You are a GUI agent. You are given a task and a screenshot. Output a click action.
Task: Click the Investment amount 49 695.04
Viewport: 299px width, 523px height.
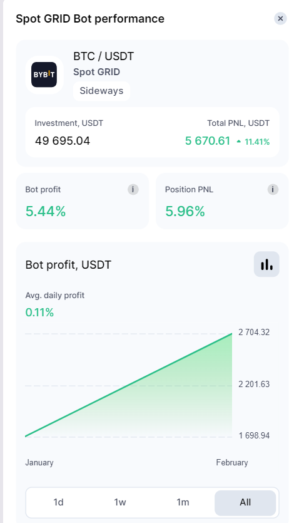click(x=63, y=141)
